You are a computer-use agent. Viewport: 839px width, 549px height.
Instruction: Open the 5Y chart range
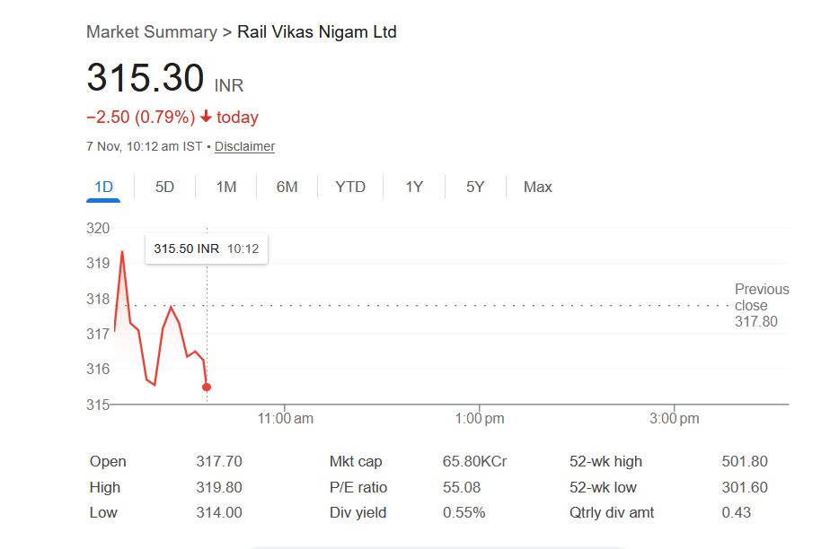click(475, 187)
